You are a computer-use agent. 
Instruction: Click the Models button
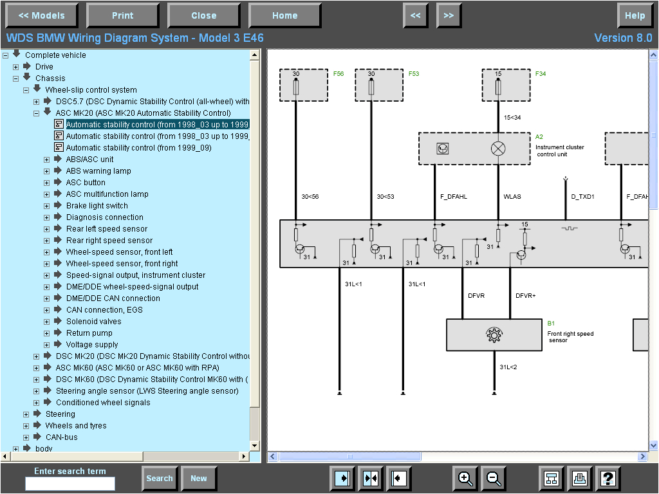click(x=42, y=15)
